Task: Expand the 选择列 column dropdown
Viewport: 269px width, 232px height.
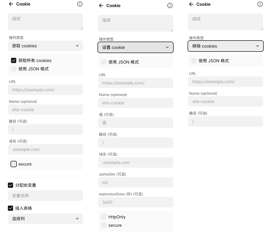Action: point(45,219)
